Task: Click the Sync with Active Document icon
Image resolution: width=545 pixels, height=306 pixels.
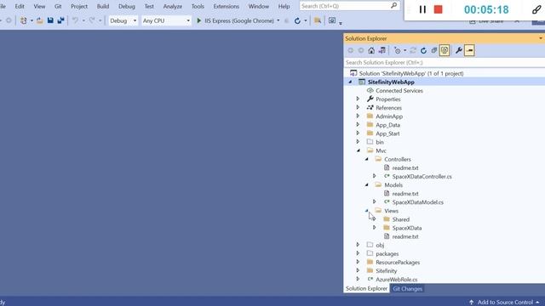Action: click(413, 50)
